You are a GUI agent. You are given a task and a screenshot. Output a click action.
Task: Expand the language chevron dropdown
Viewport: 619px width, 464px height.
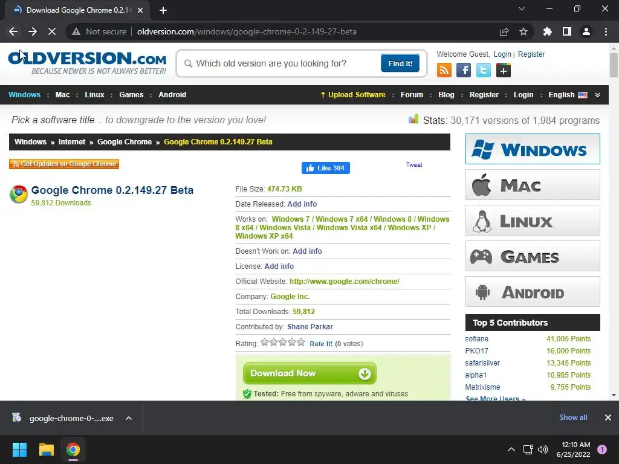[597, 95]
